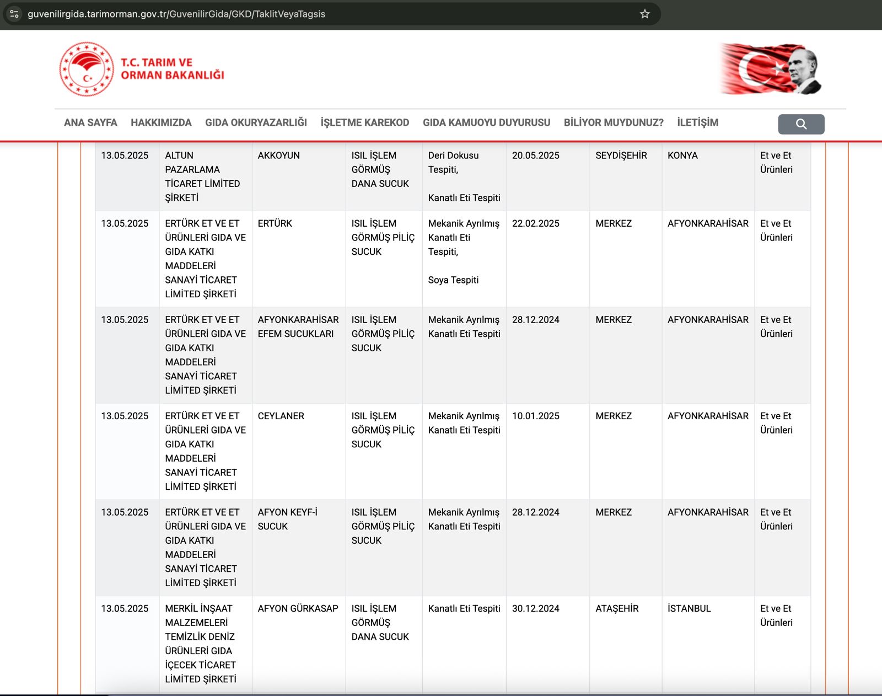Go to İŞLETME KAREKOD page
The width and height of the screenshot is (882, 696).
pyautogui.click(x=365, y=122)
